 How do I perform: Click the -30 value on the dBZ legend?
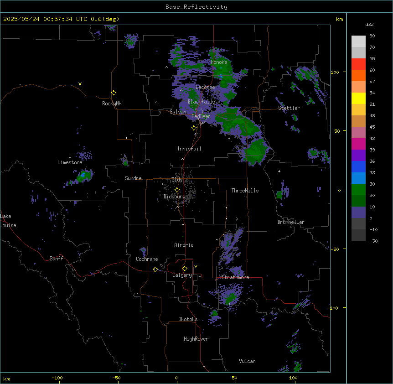click(x=373, y=241)
